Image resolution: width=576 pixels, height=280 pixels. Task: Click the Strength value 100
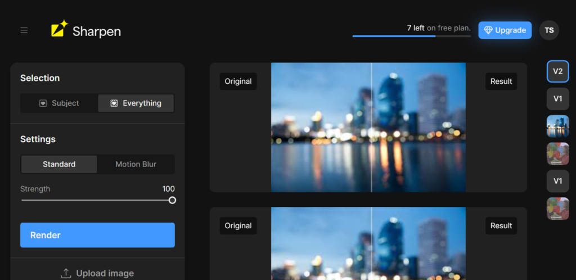(x=169, y=189)
